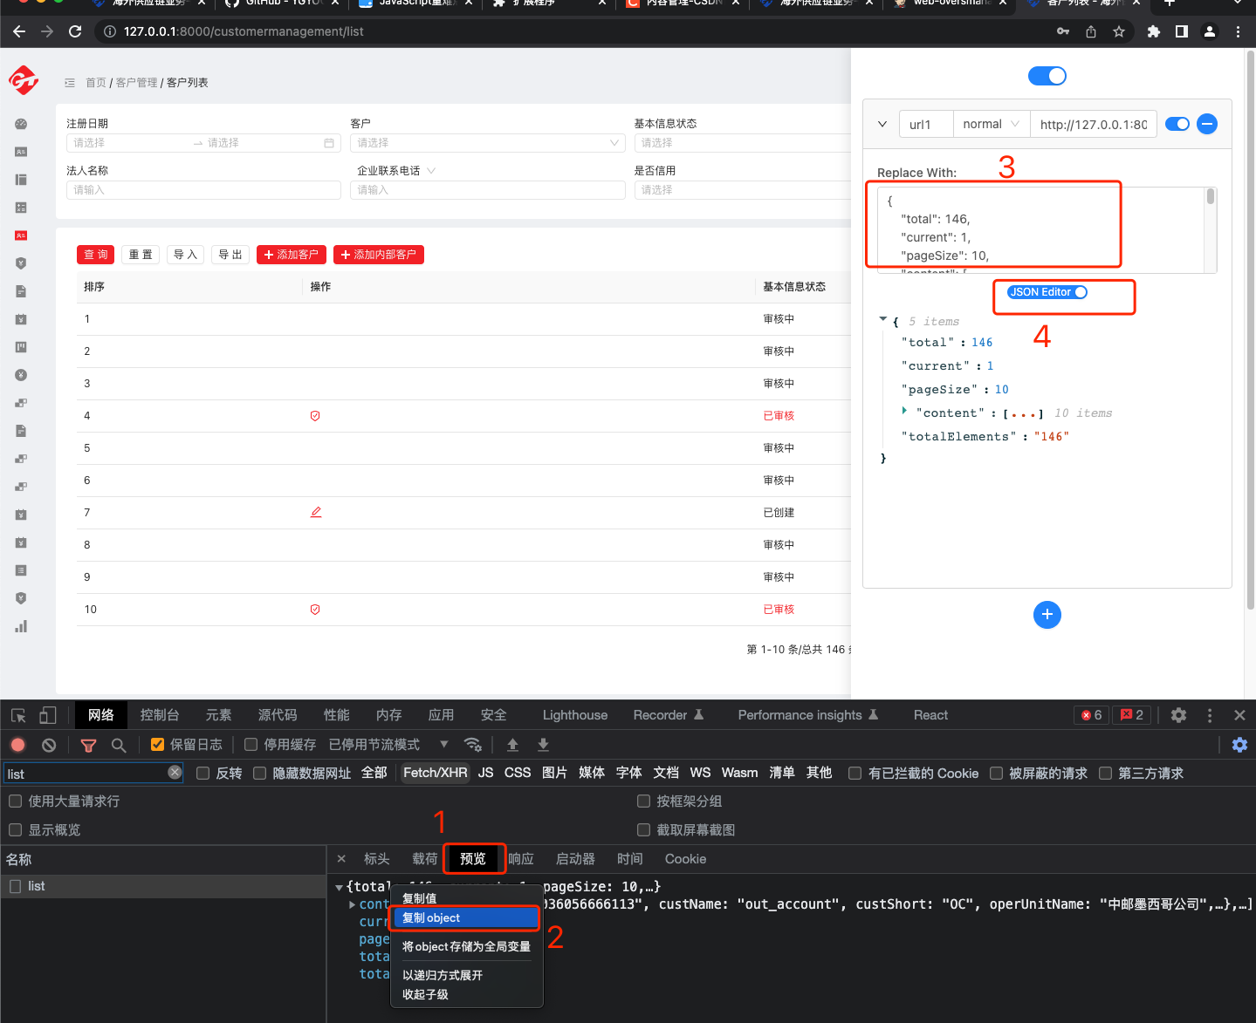1256x1023 pixels.
Task: Click the 法人名称 input field
Action: pos(203,190)
